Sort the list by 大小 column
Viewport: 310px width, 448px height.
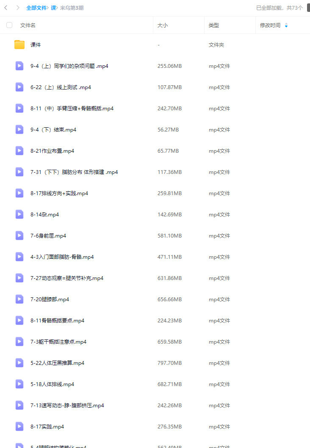[163, 25]
